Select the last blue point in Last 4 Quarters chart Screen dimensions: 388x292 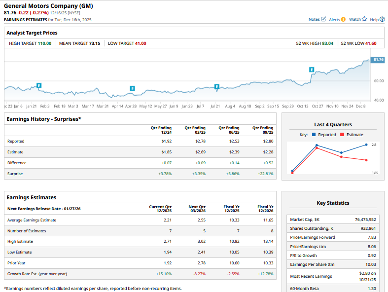[366, 145]
